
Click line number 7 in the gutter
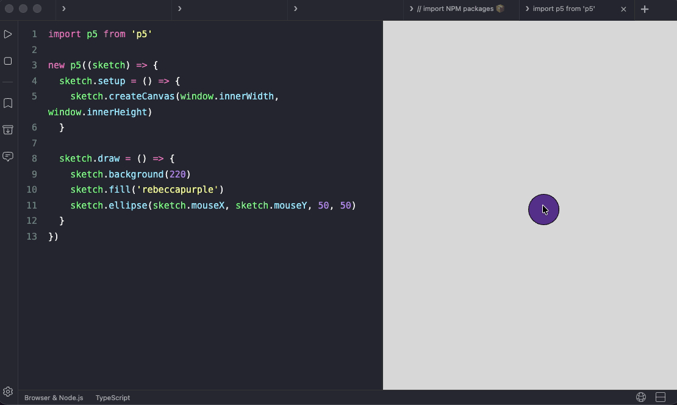click(x=34, y=143)
